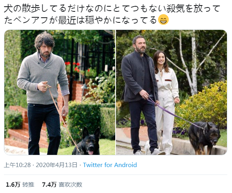The image size is (232, 193).
Task: Click the 上午10:28 timestamp
Action: (x=17, y=165)
